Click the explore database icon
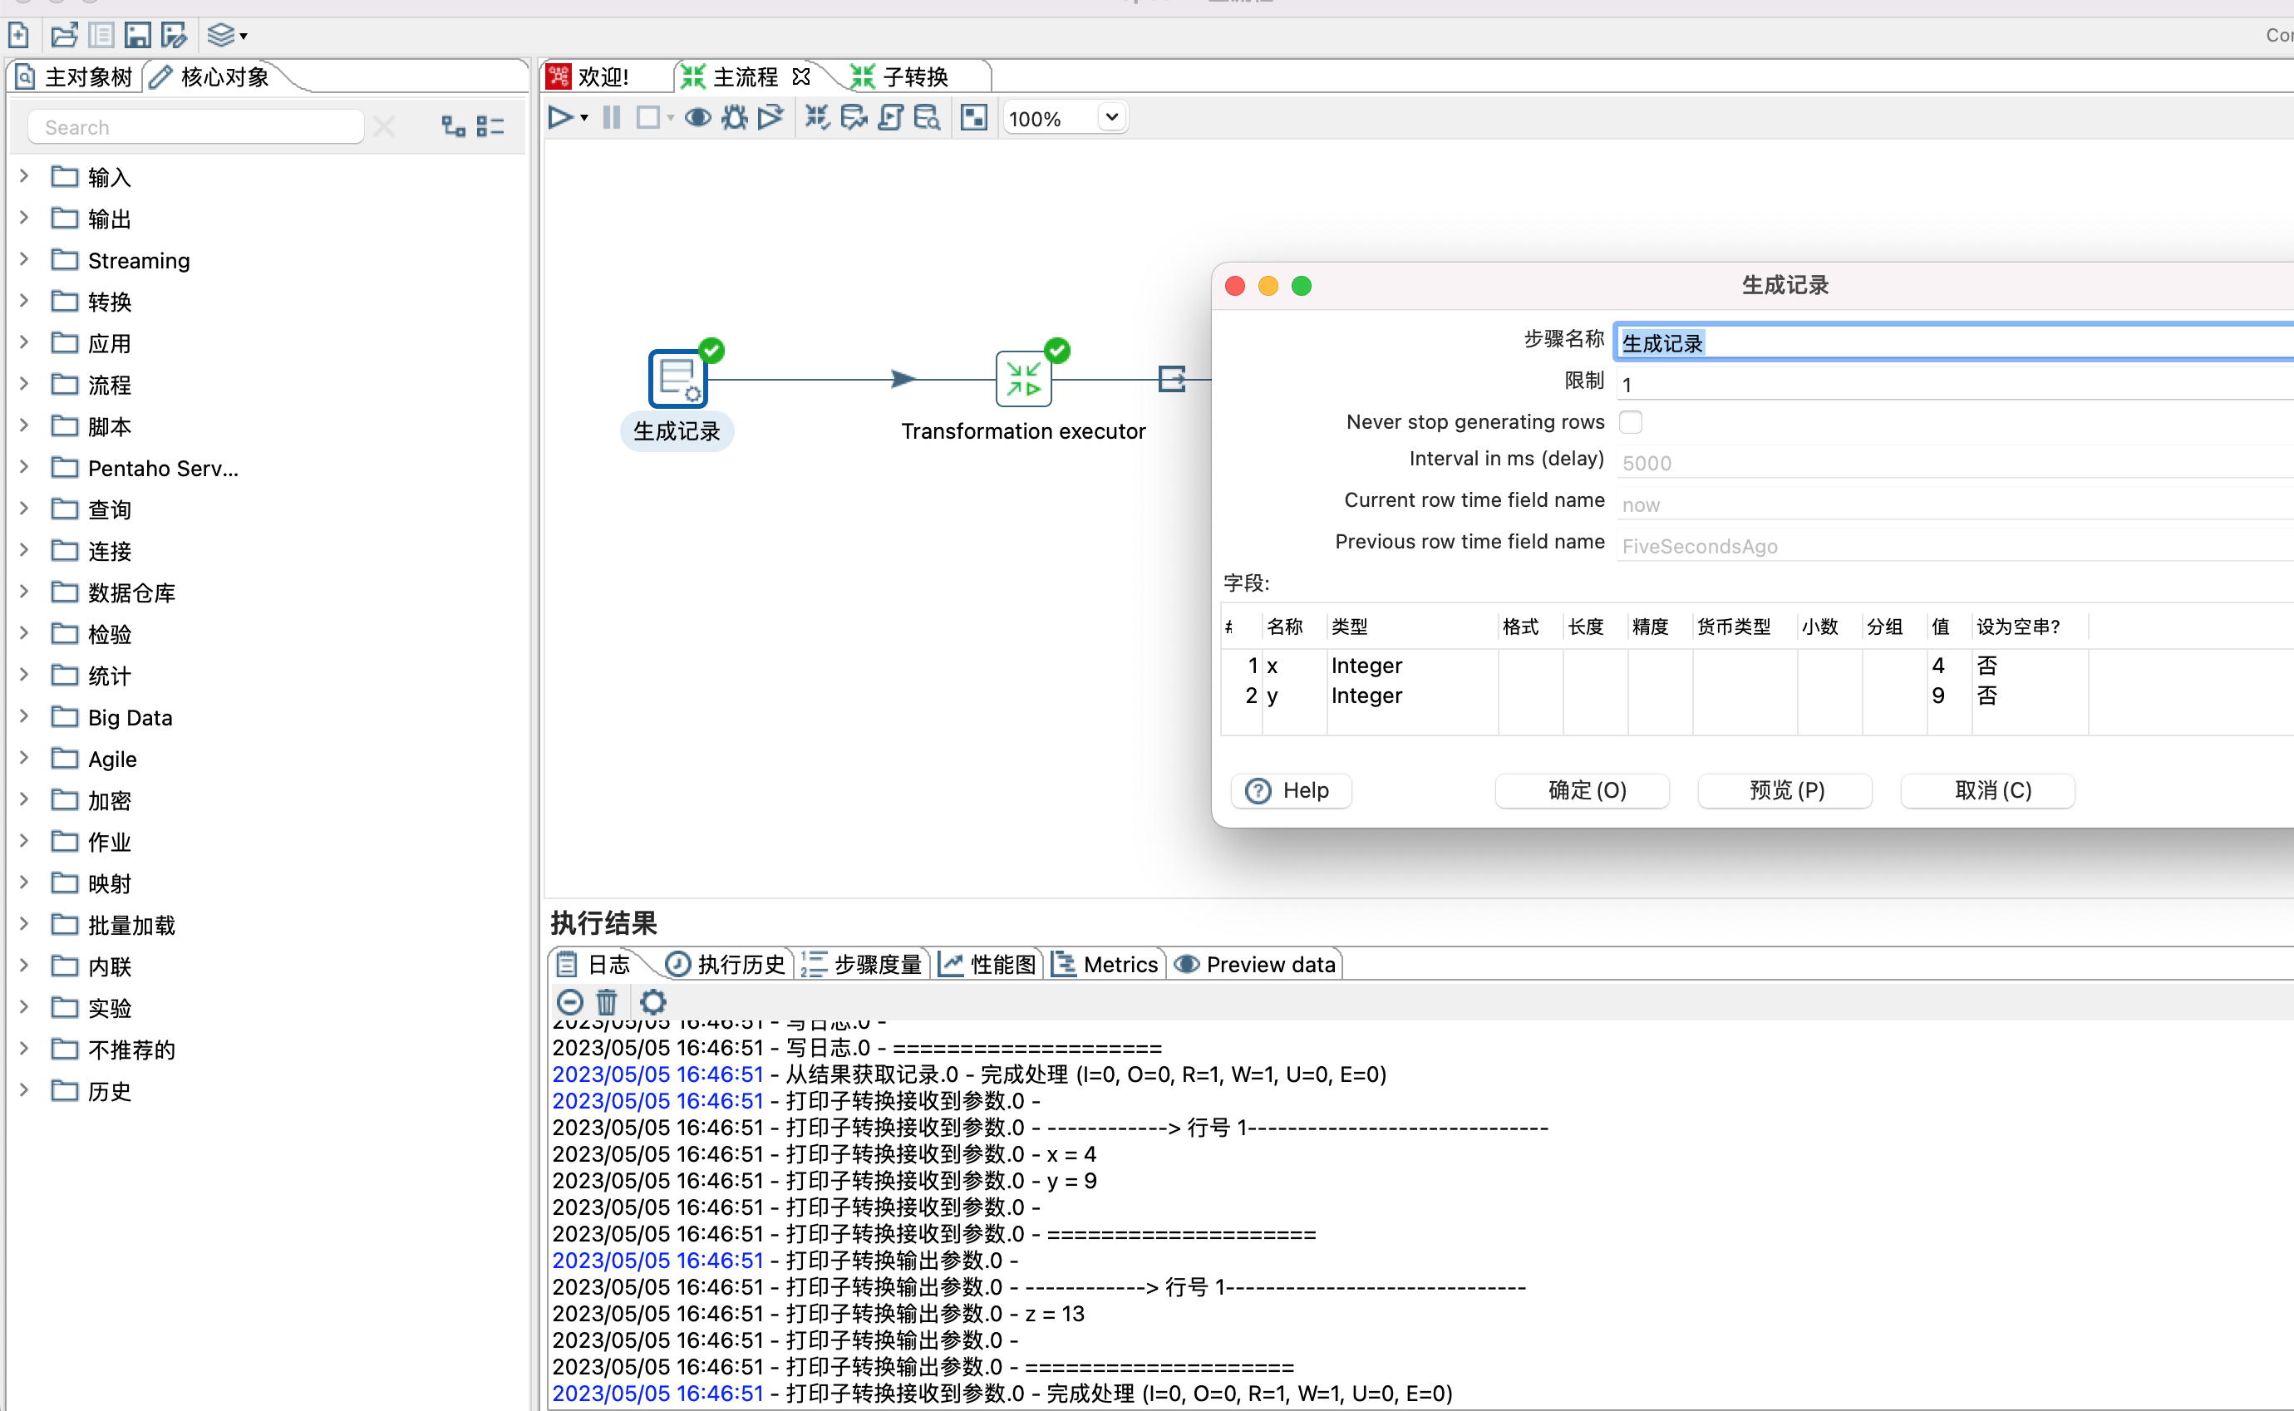Screen dimensions: 2294x1411 [927, 118]
